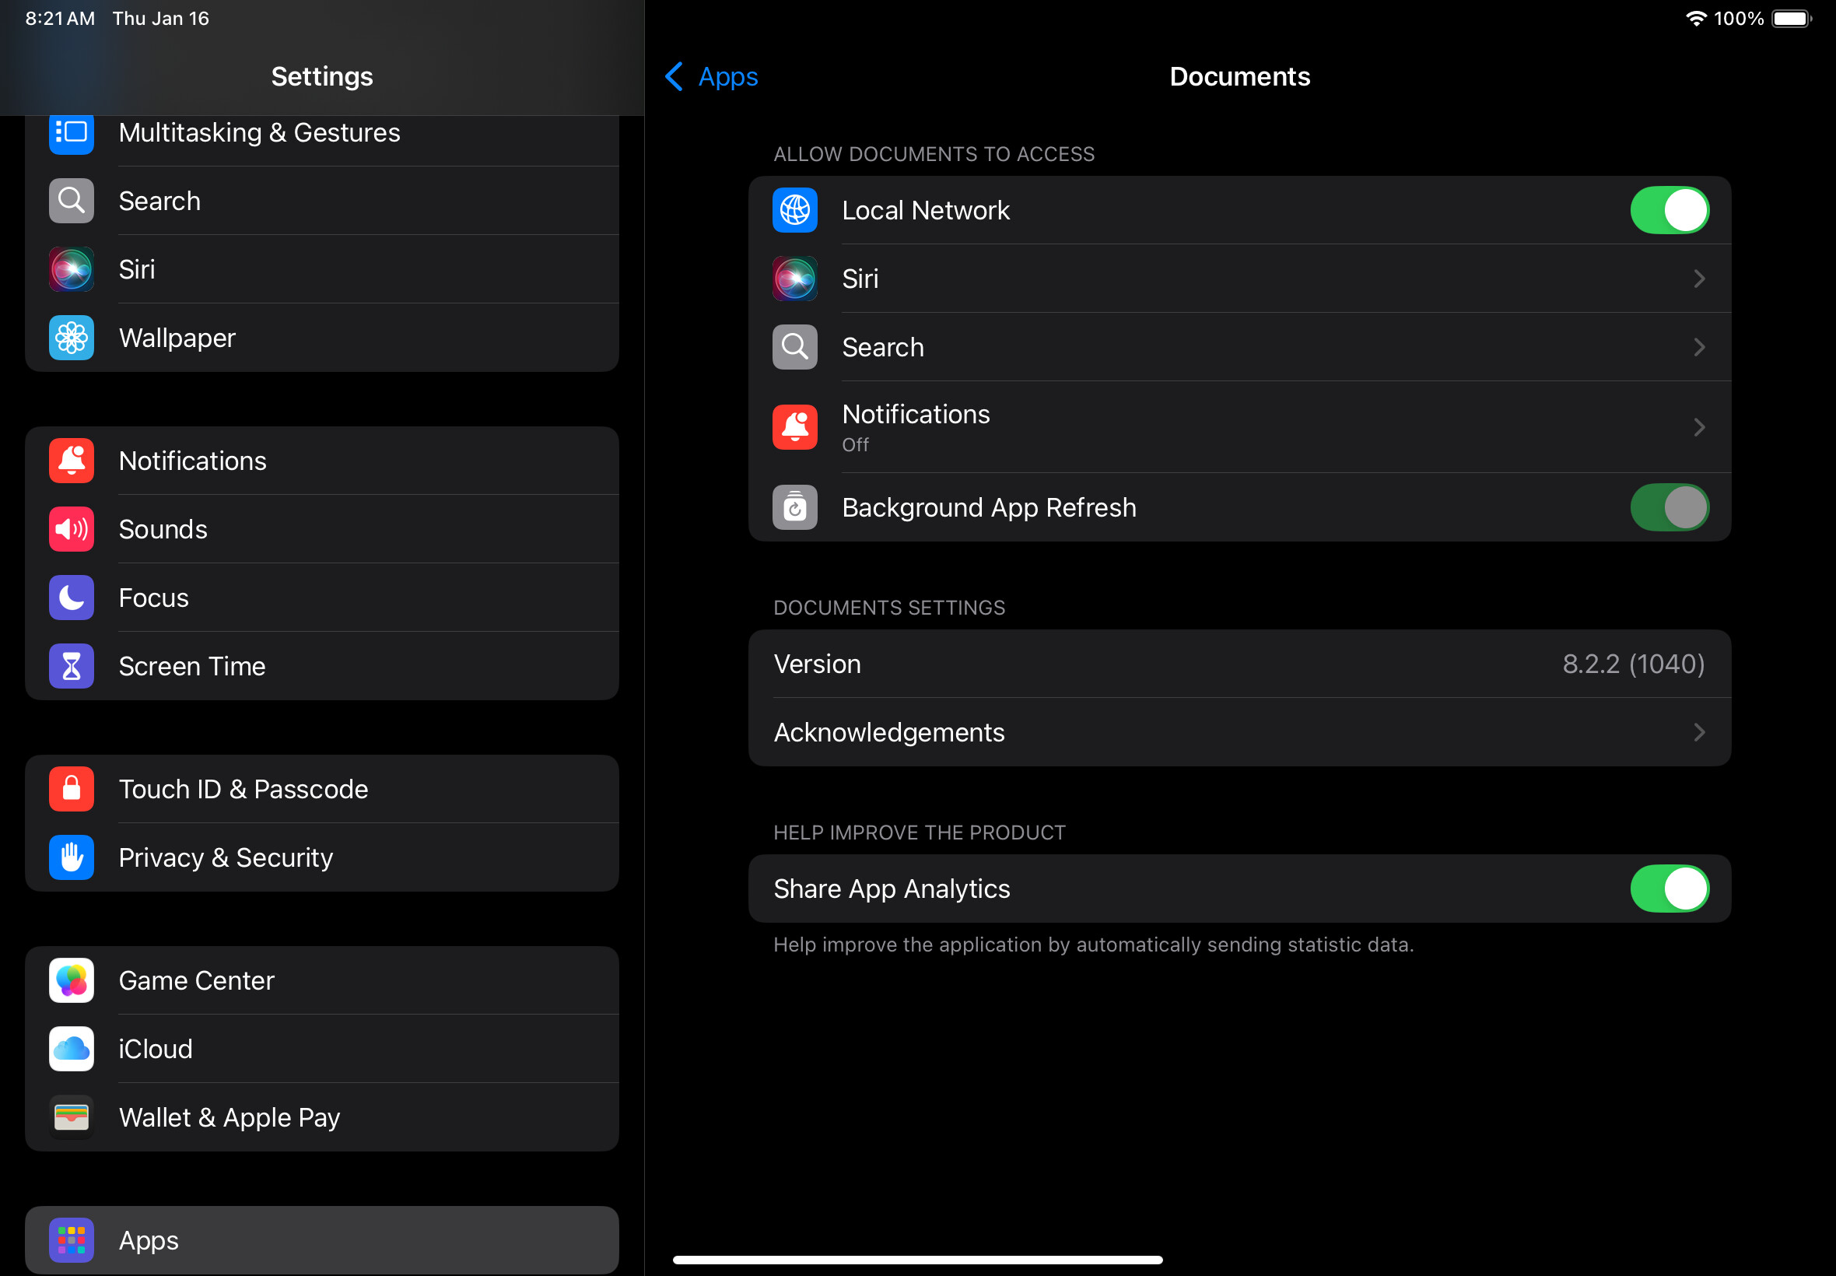Image resolution: width=1836 pixels, height=1276 pixels.
Task: Tap the Local Network label
Action: click(926, 210)
